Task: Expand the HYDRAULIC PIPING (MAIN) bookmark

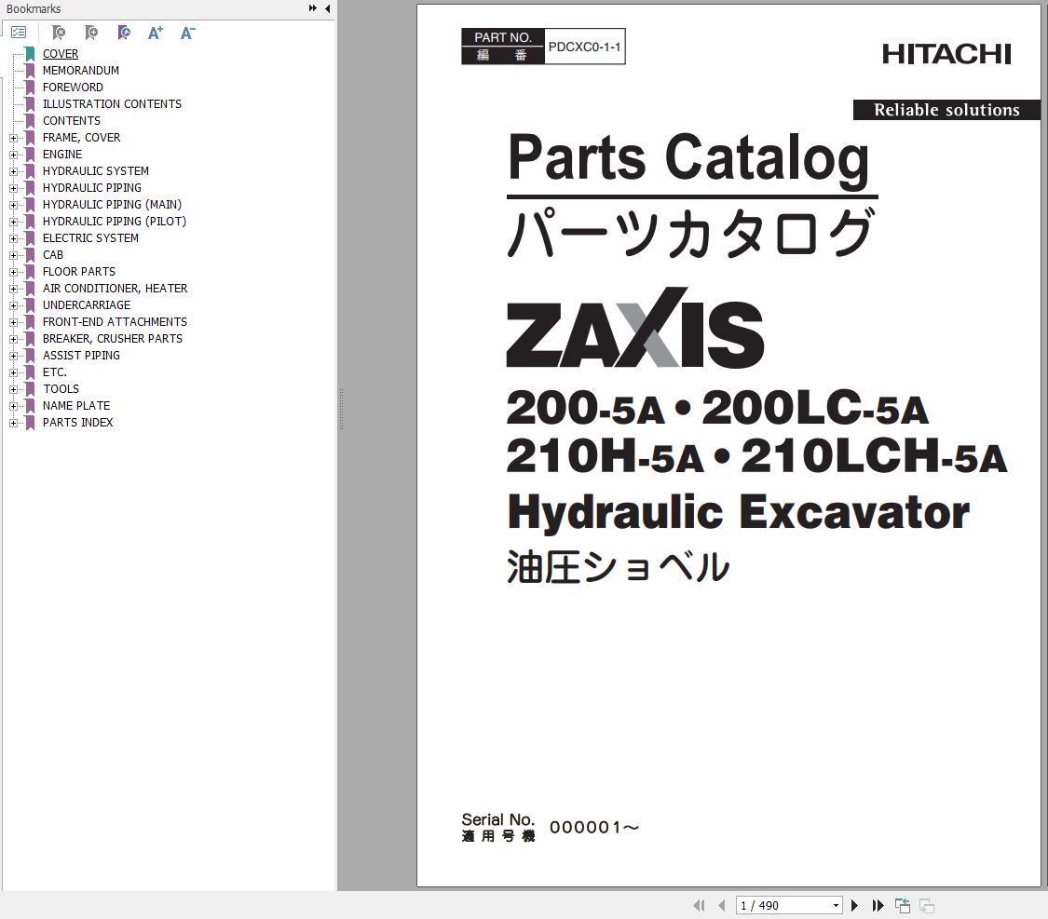Action: click(13, 205)
